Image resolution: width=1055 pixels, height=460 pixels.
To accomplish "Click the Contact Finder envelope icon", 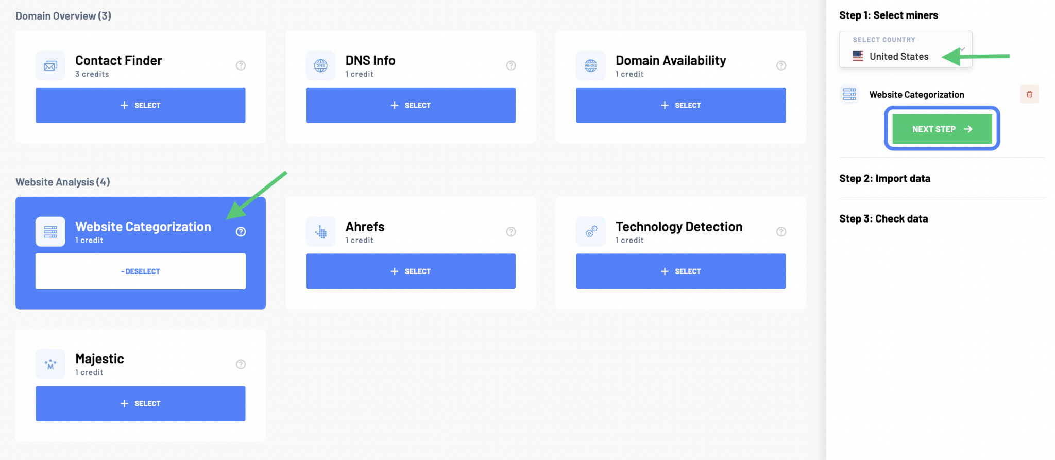I will (x=50, y=65).
